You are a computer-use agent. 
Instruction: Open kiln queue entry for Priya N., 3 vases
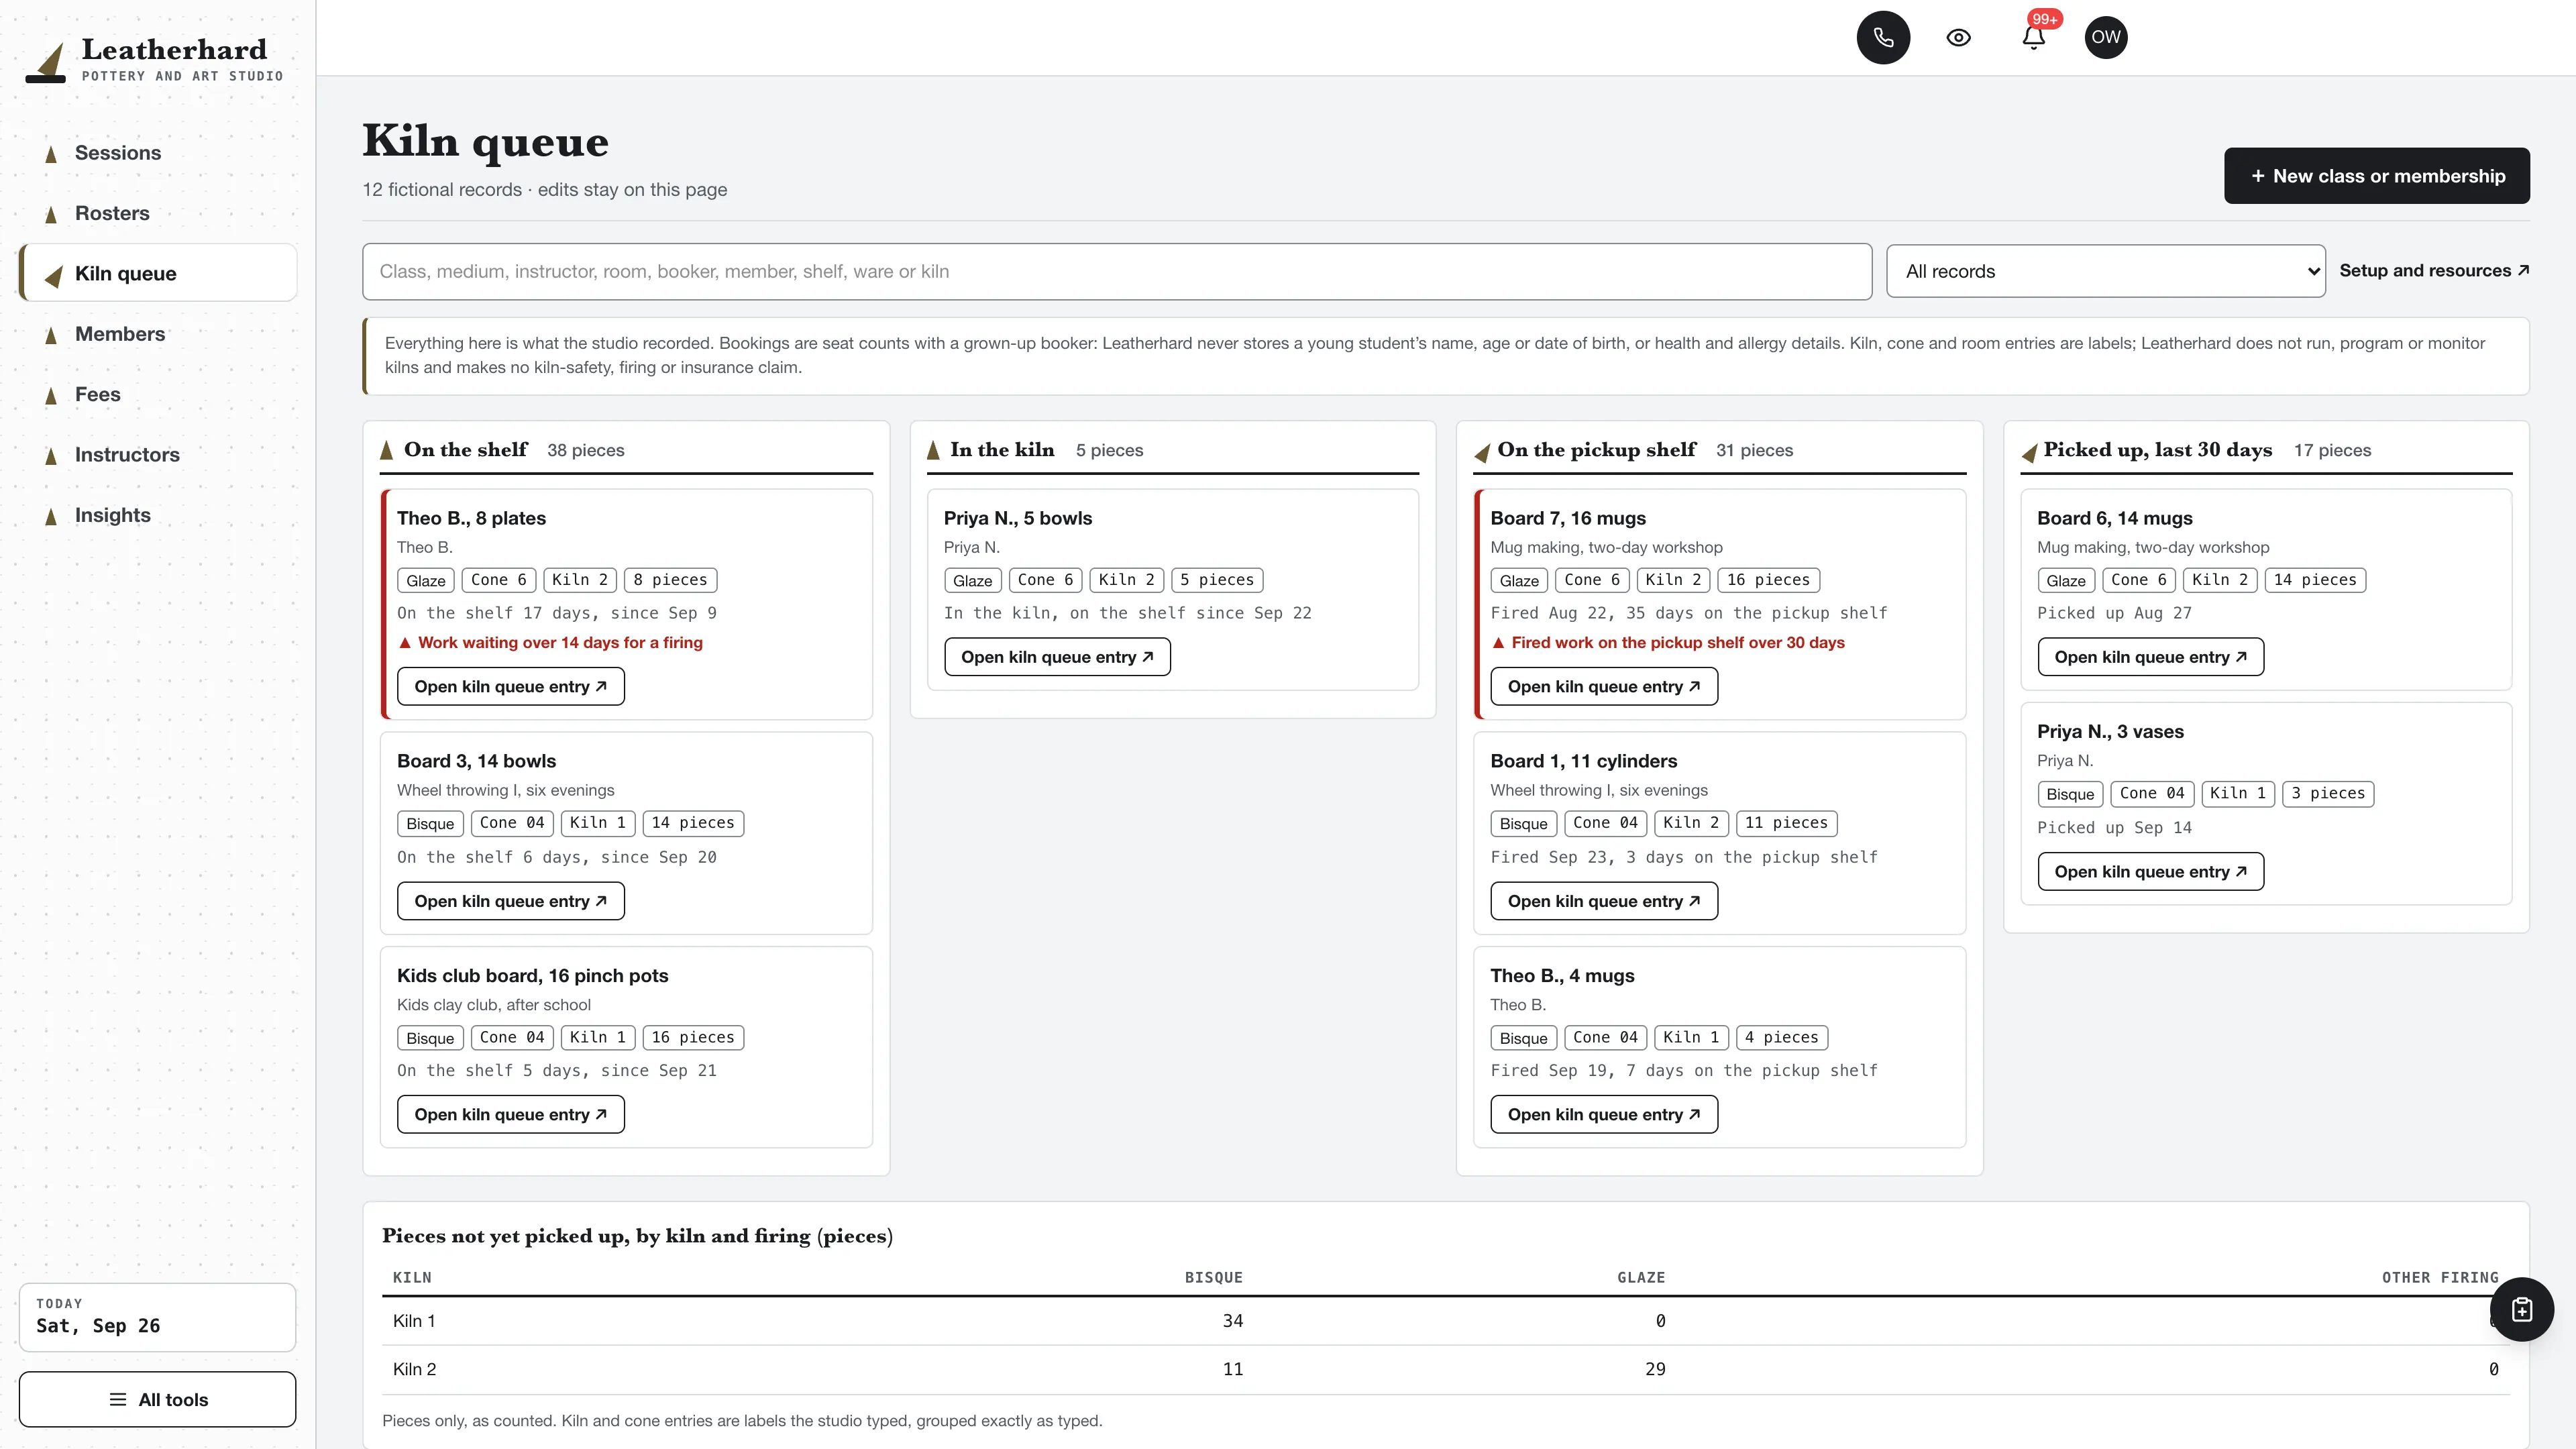[x=2150, y=871]
